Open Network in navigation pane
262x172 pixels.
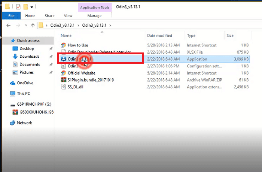tap(24, 123)
